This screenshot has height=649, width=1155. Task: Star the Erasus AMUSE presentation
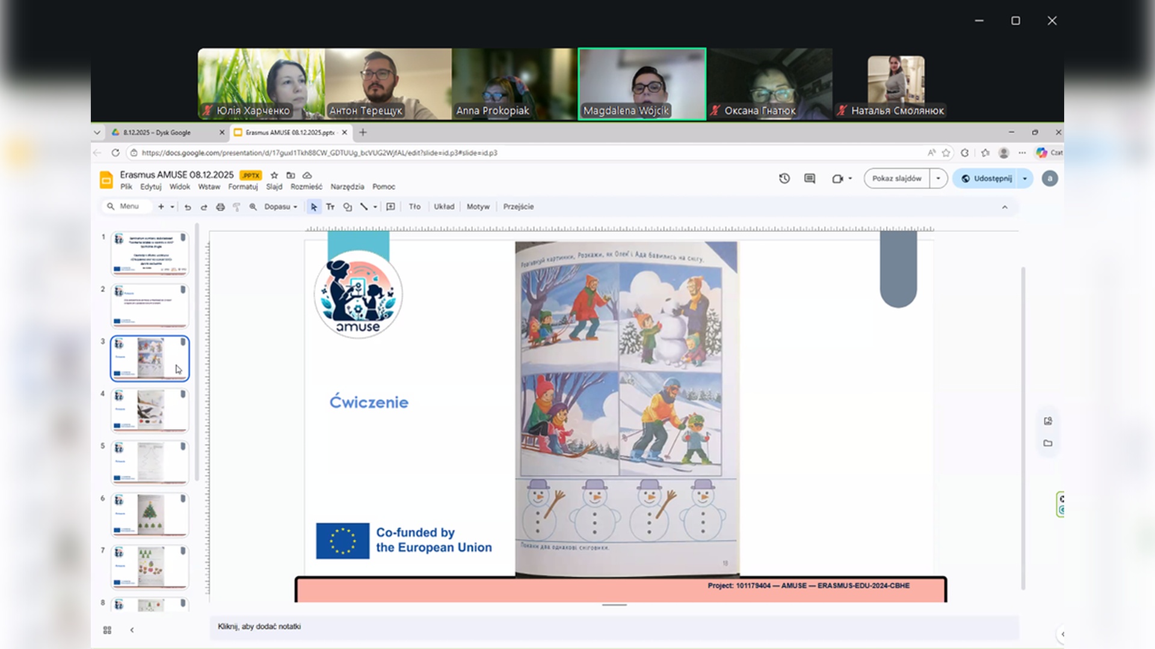tap(274, 175)
